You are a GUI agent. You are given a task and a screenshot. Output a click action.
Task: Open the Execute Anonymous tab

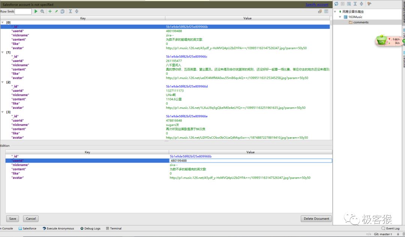pyautogui.click(x=58, y=228)
